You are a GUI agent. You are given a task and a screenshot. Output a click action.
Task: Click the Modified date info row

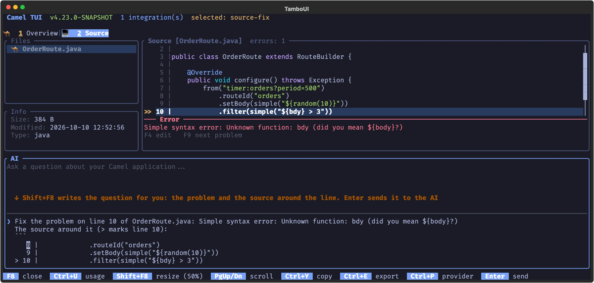(68, 127)
